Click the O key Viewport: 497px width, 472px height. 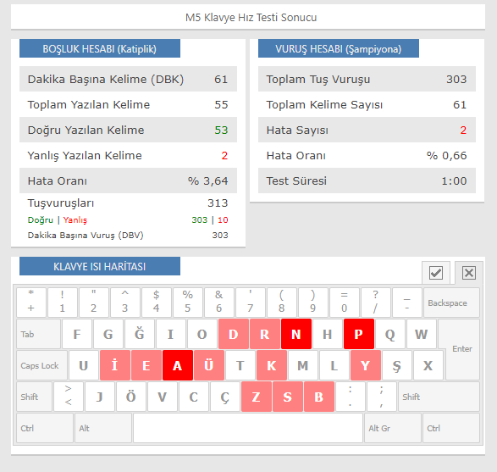click(x=202, y=334)
